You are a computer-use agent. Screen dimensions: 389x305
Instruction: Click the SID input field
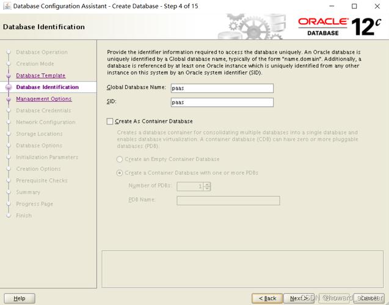pos(222,102)
